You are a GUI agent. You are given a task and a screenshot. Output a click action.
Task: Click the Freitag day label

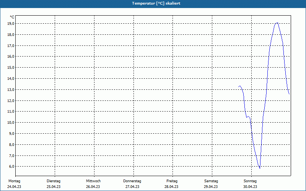click(172, 181)
